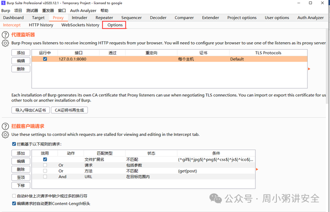
Task: Toggle 拦截基于以下规则的请求 checkbox
Action: tap(14, 144)
